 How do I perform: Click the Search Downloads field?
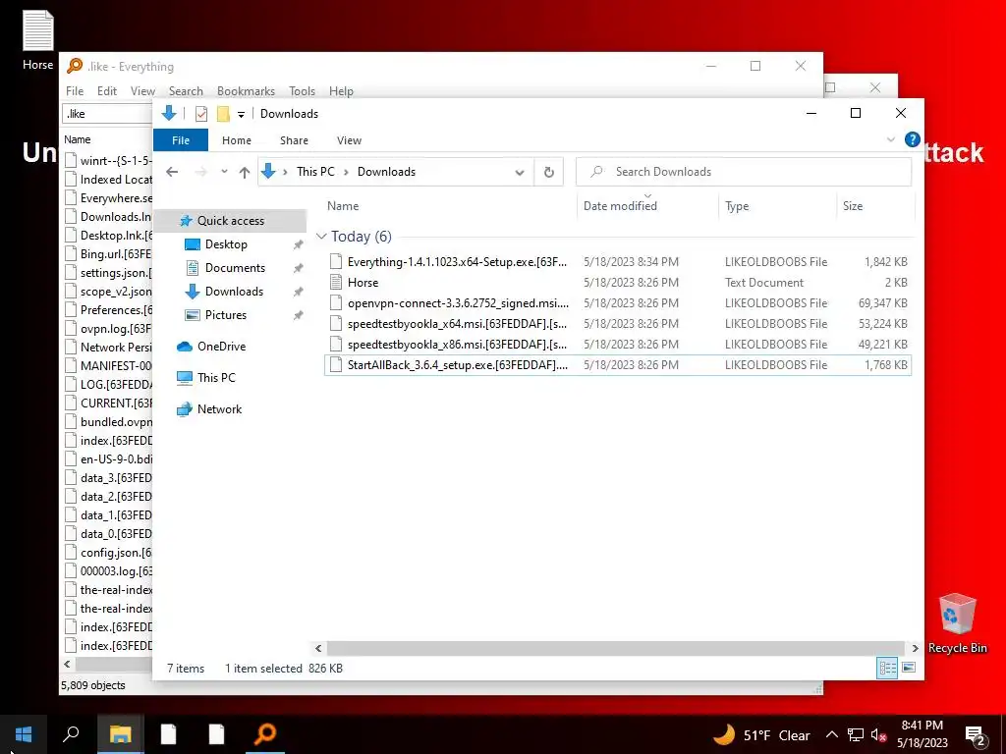point(744,172)
